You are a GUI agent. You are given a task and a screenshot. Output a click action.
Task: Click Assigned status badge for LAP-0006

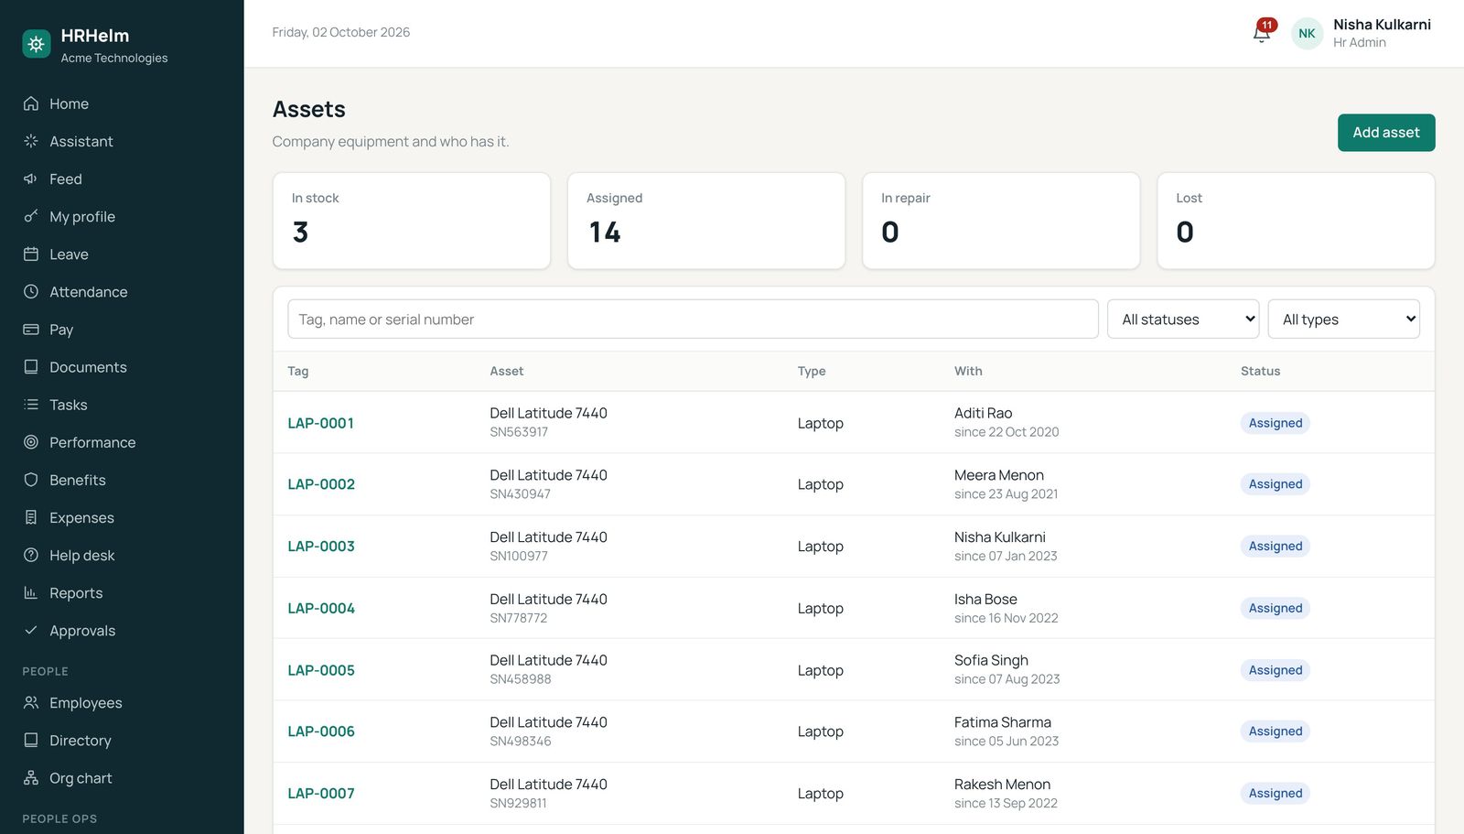tap(1276, 731)
